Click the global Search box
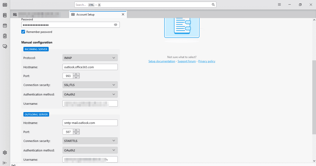Image resolution: width=316 pixels, height=166 pixels. coord(145,5)
